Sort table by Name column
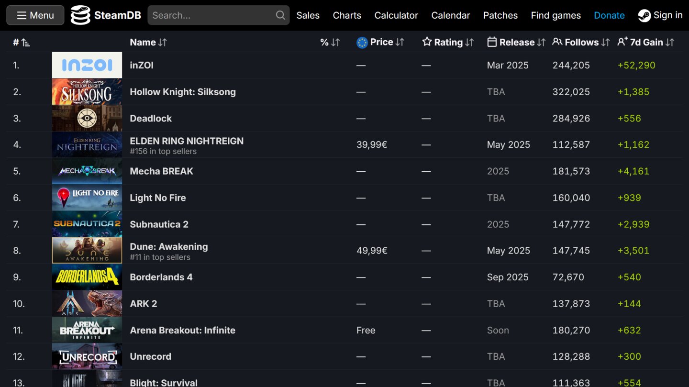689x387 pixels. (148, 42)
